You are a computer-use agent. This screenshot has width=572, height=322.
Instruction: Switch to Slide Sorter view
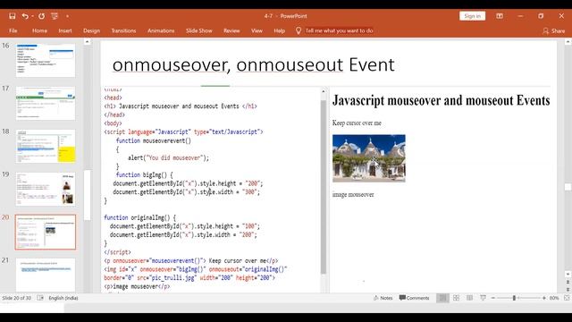click(x=456, y=298)
